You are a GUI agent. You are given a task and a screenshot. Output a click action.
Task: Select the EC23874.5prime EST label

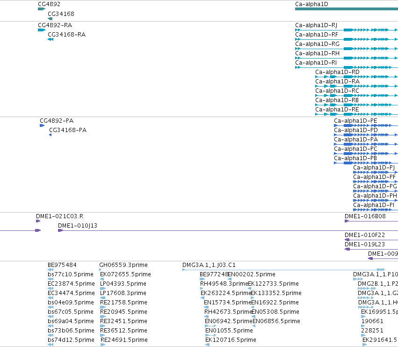tap(71, 284)
